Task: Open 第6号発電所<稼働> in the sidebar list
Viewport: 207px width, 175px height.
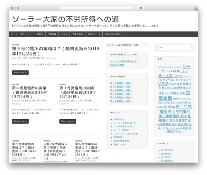Action: pyautogui.click(x=121, y=101)
